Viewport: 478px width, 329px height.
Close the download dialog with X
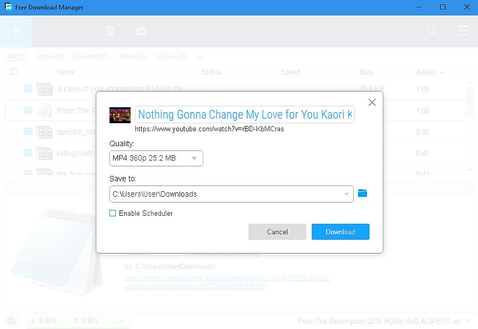point(372,103)
